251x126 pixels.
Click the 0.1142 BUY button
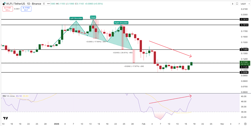click(26, 9)
